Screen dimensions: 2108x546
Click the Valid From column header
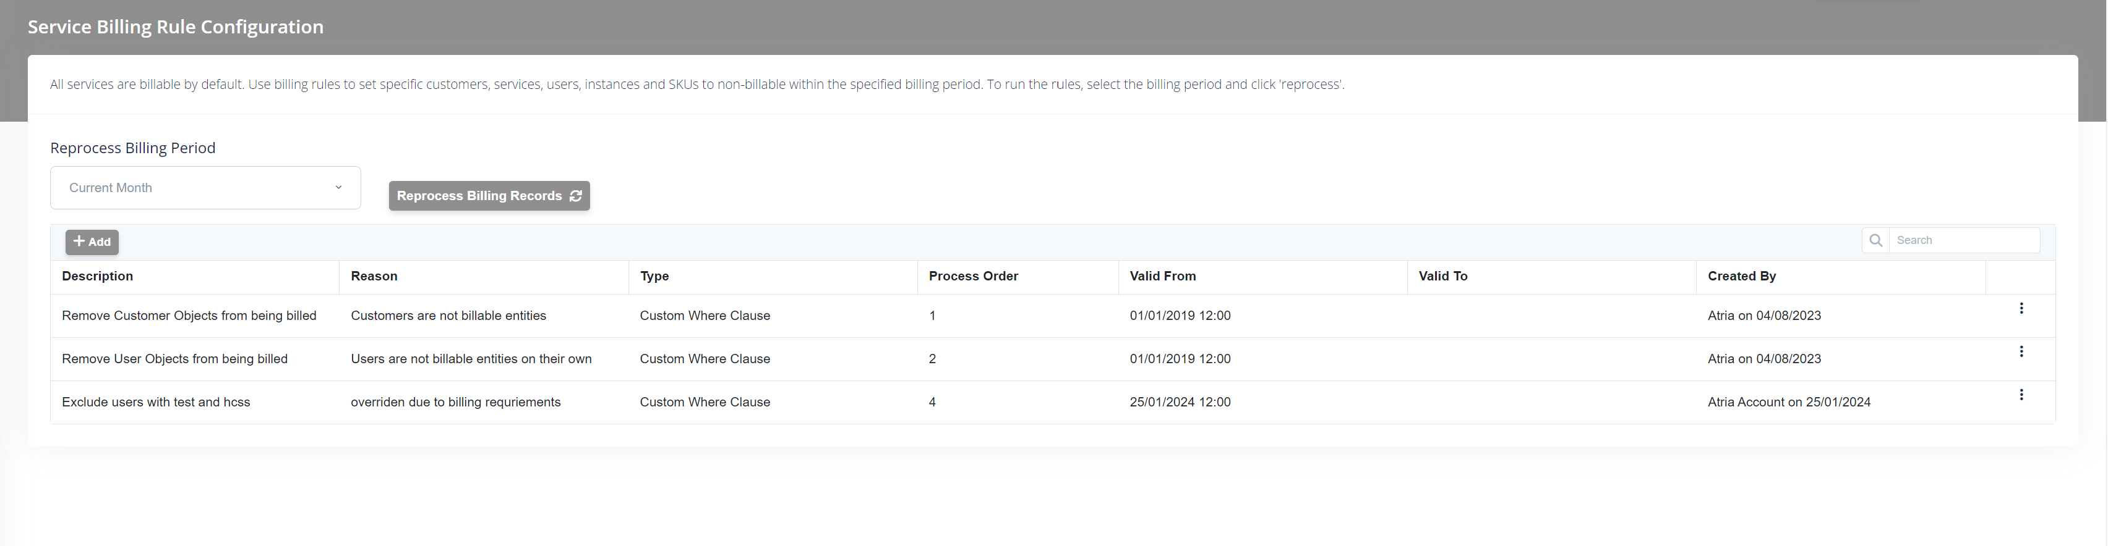[x=1162, y=276]
